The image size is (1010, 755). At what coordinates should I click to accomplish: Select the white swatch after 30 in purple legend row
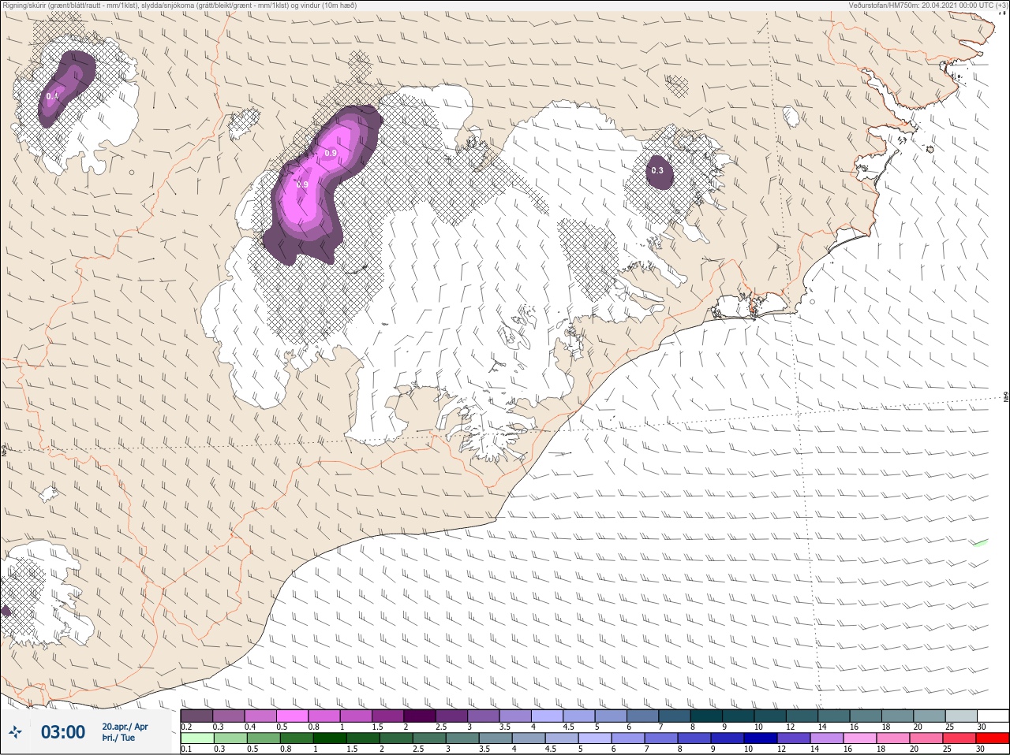(x=993, y=716)
